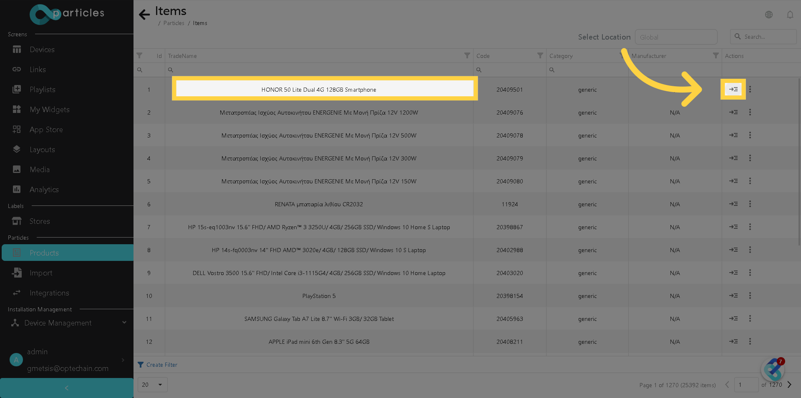Select the PlayStation 5 trade name cell
Image resolution: width=801 pixels, height=398 pixels.
tap(319, 296)
